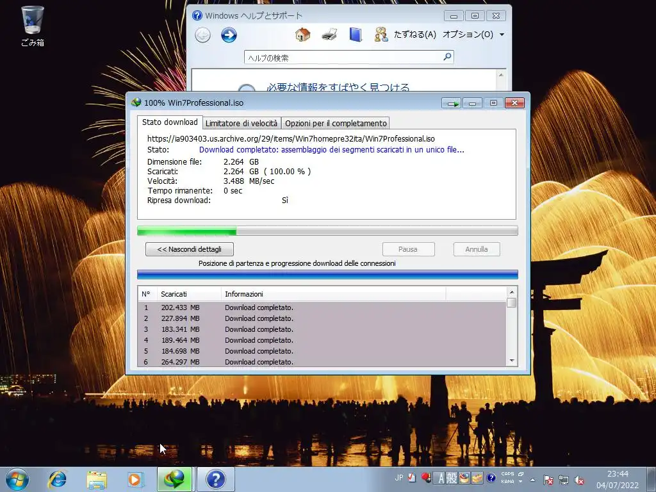
Task: Open the Recycle Bin desktop icon
Action: 32,26
